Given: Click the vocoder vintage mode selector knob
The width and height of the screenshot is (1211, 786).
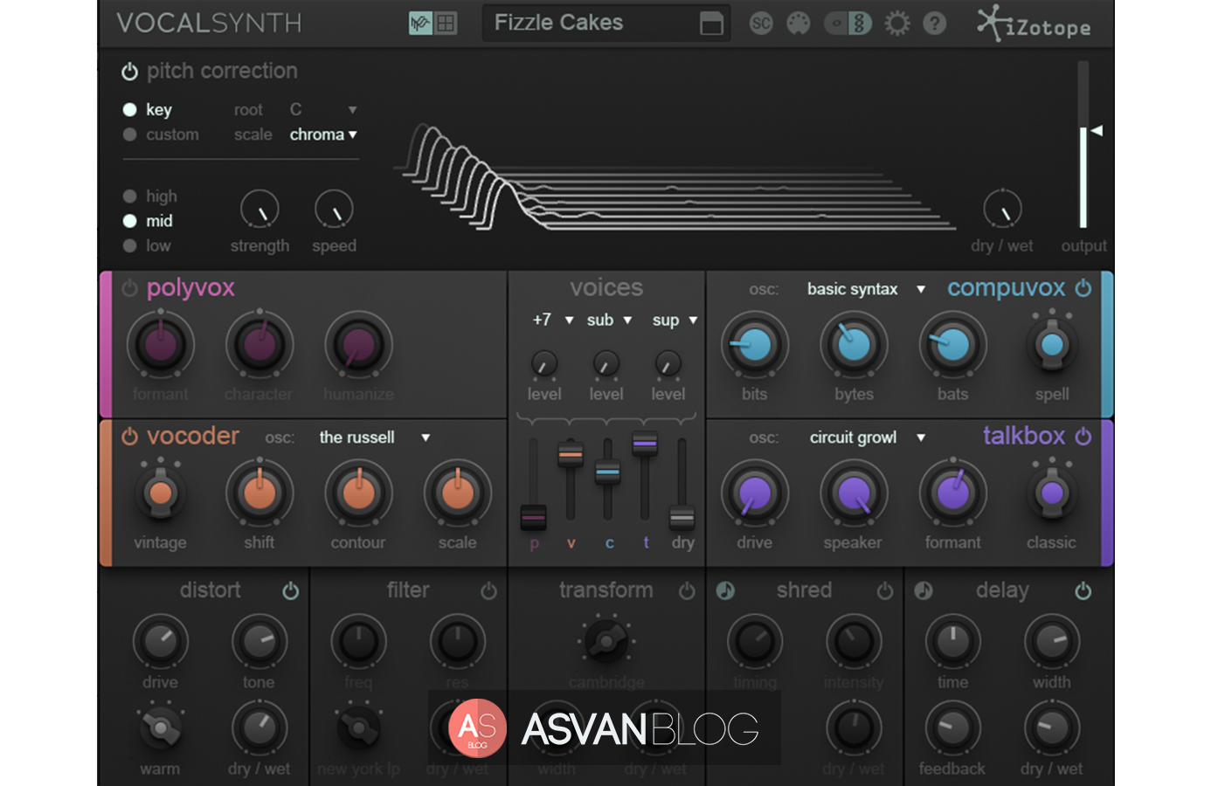Looking at the screenshot, I should 160,493.
